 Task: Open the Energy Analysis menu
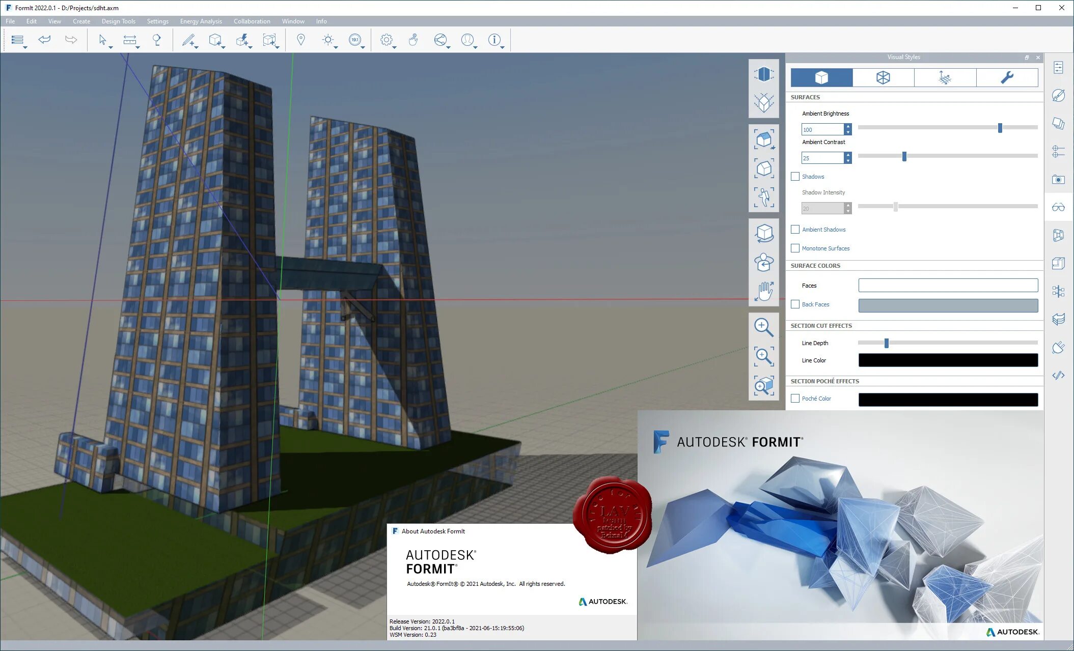click(201, 21)
